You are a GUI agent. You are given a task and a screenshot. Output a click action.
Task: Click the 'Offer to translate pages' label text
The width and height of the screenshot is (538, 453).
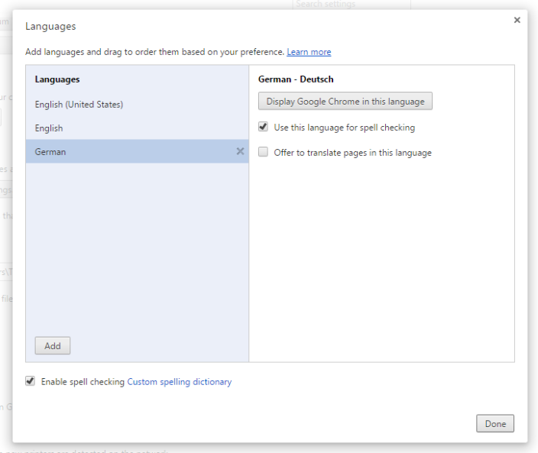pyautogui.click(x=352, y=153)
